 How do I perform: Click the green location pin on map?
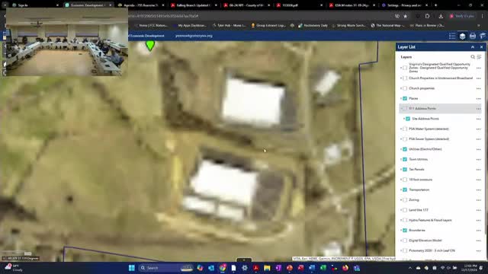pyautogui.click(x=150, y=46)
